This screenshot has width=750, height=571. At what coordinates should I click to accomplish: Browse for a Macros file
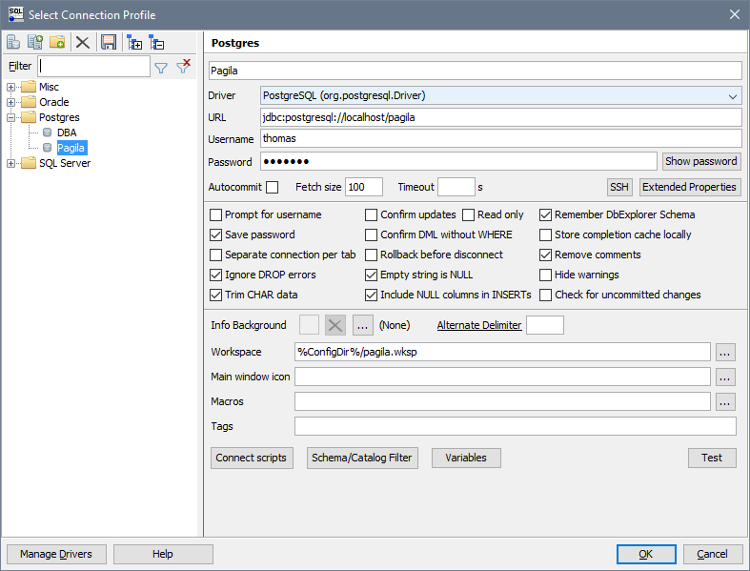[725, 401]
